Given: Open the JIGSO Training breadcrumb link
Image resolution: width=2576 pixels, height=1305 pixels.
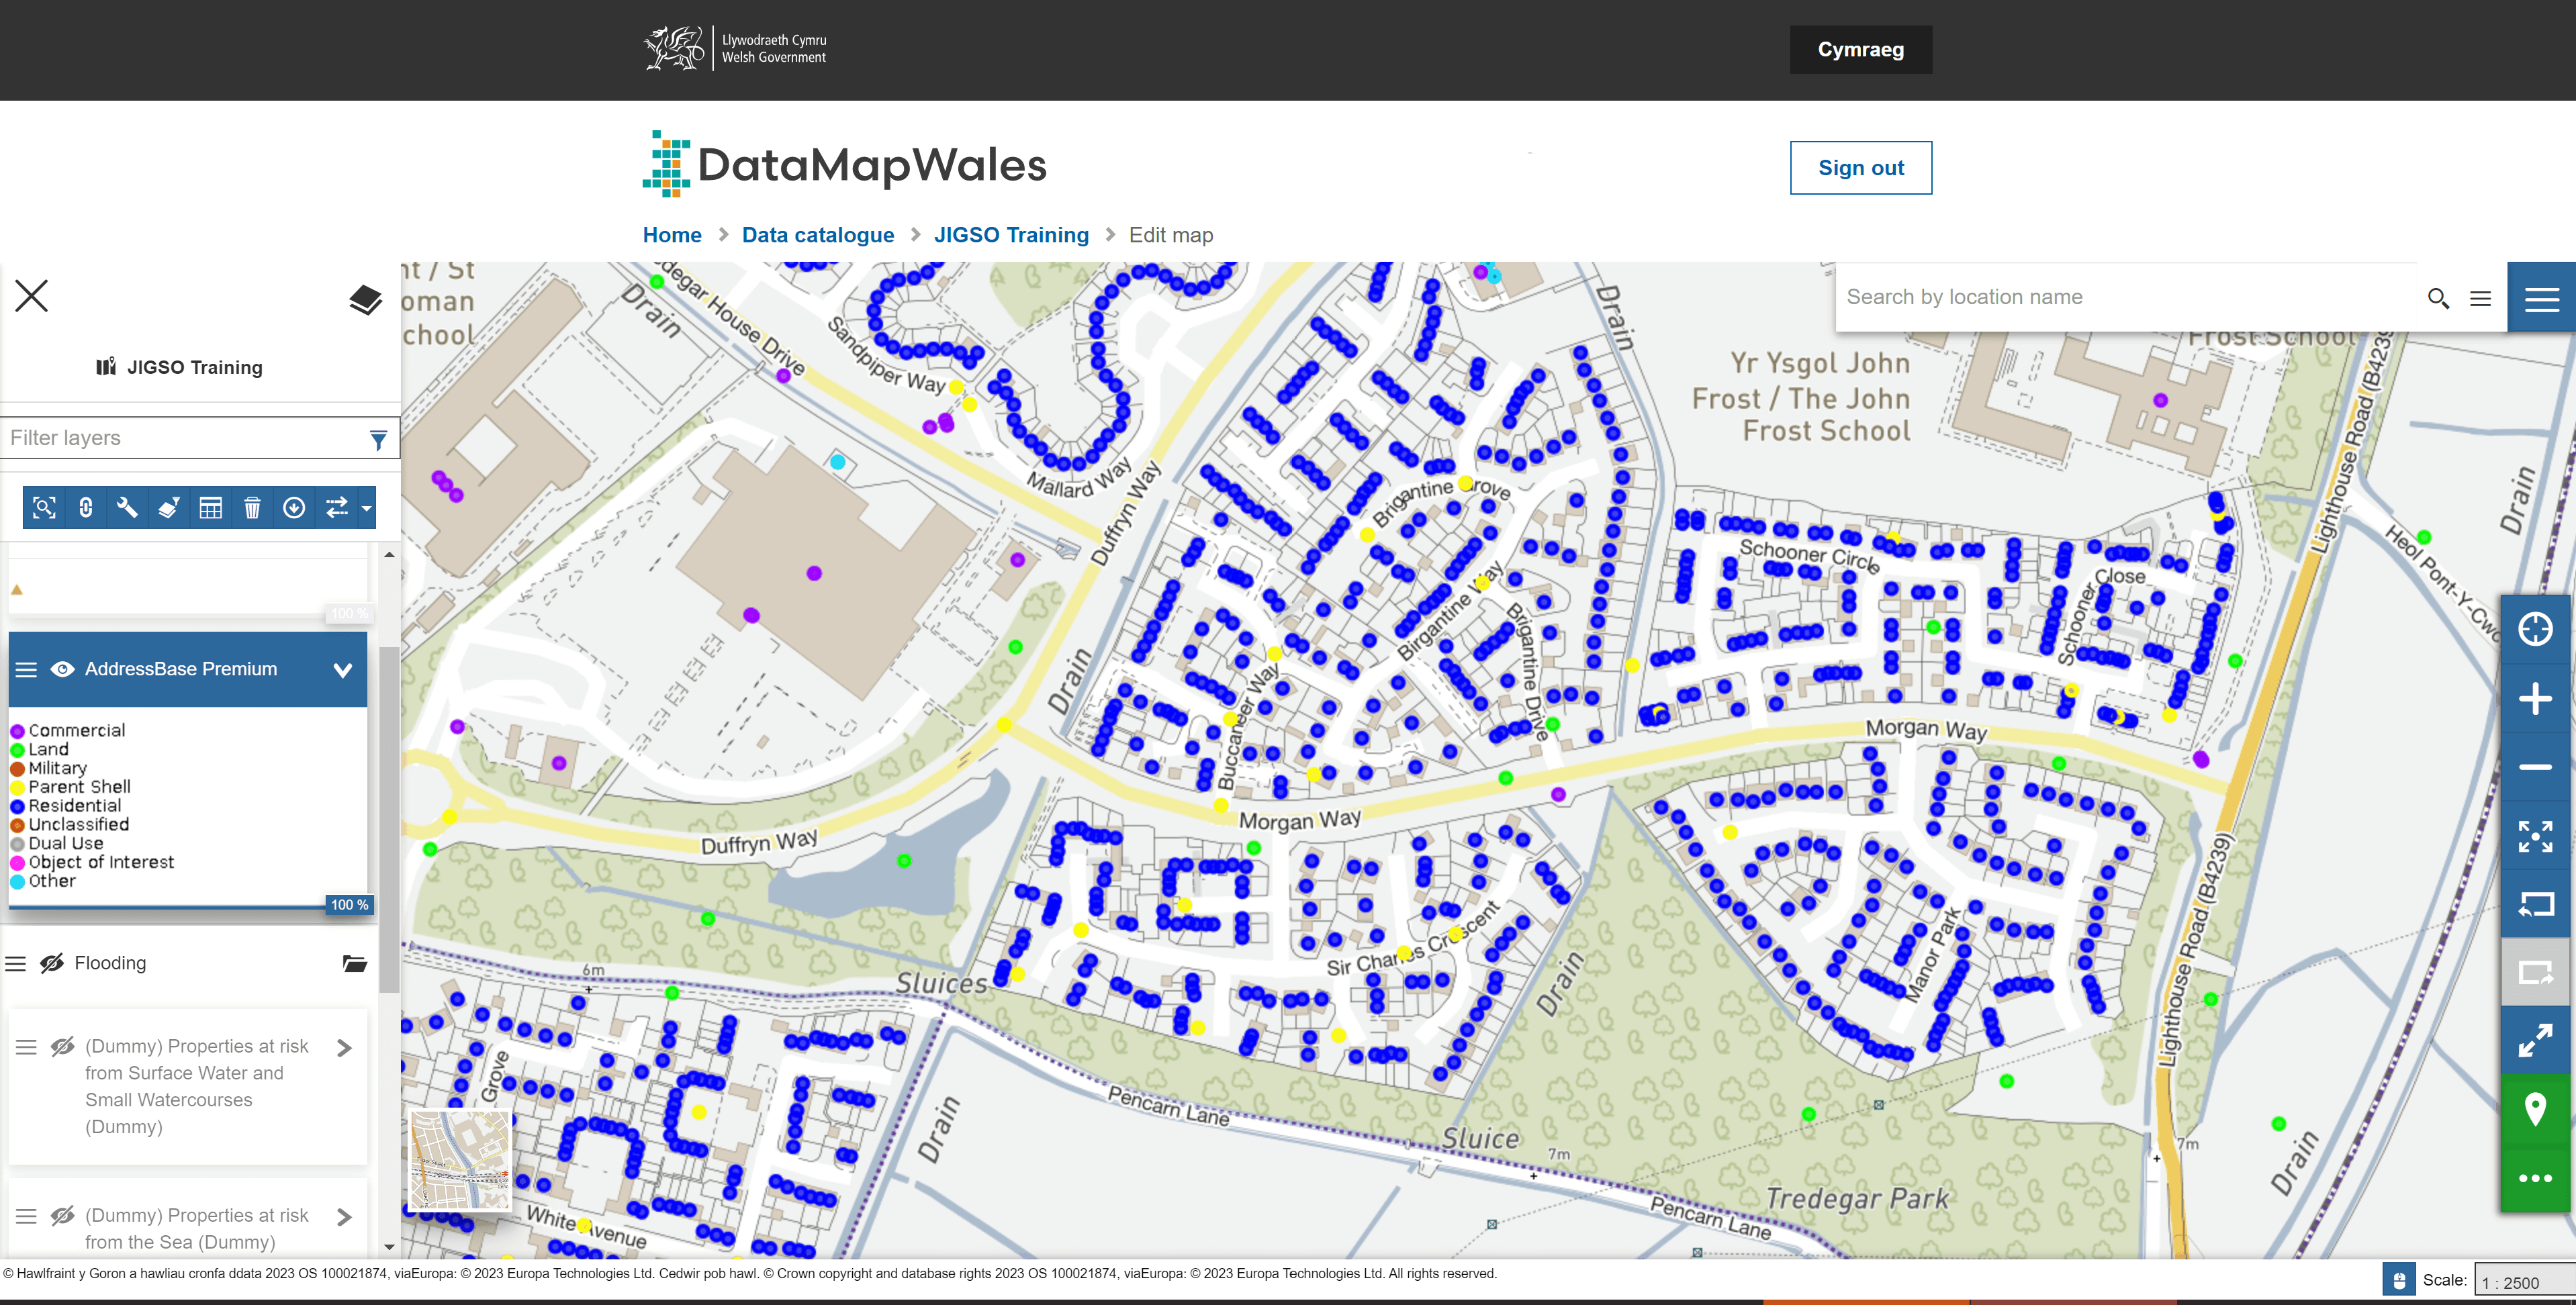Looking at the screenshot, I should click(1011, 235).
